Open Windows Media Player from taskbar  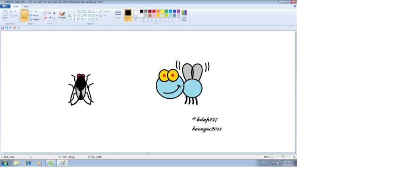pyautogui.click(x=39, y=163)
